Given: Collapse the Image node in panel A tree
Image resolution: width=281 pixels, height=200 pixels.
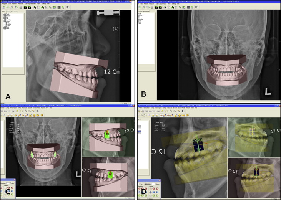Looking at the screenshot, I should [x=3, y=22].
